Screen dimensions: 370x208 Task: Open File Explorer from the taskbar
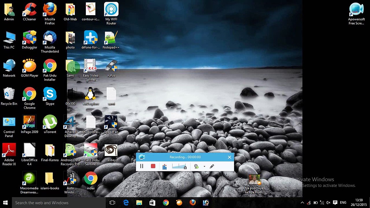139,203
